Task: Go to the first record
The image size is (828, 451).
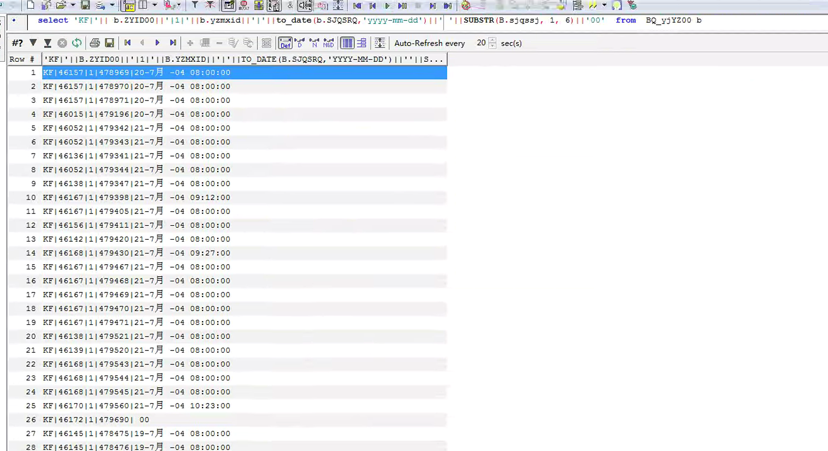Action: pyautogui.click(x=127, y=43)
